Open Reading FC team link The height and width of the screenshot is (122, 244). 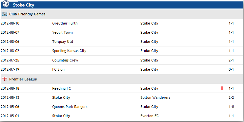point(61,88)
